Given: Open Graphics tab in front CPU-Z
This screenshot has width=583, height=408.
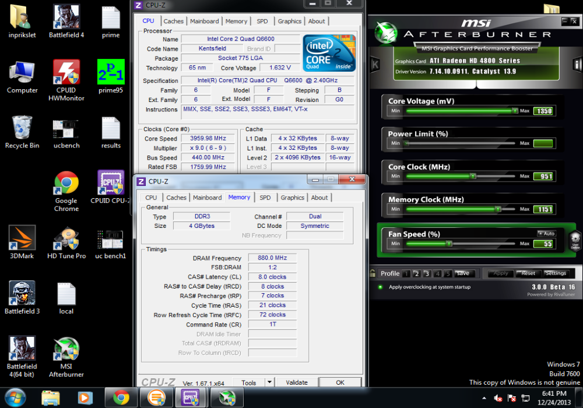Looking at the screenshot, I should 292,198.
